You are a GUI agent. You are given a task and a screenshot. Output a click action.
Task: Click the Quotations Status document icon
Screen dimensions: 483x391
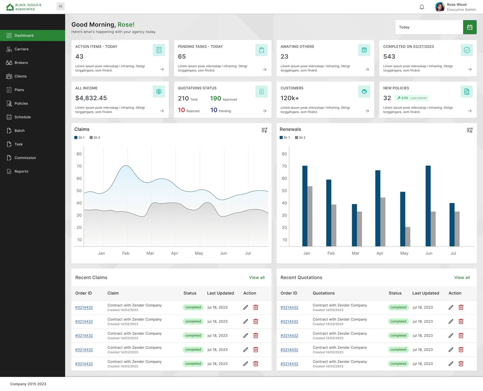coord(261,91)
